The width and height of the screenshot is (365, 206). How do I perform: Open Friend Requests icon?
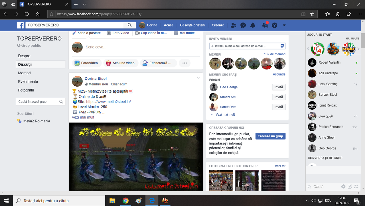(234, 25)
